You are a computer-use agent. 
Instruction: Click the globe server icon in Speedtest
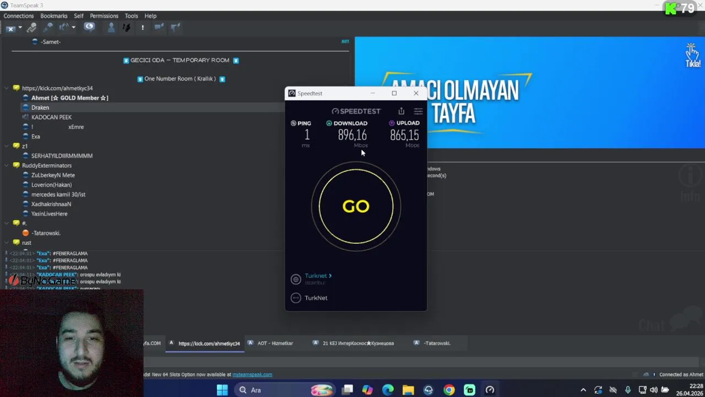(x=296, y=279)
